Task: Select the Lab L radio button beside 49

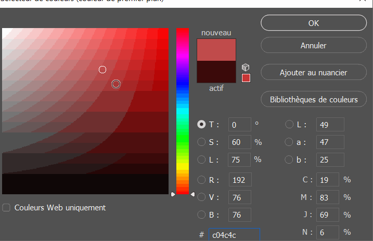Action: [289, 125]
